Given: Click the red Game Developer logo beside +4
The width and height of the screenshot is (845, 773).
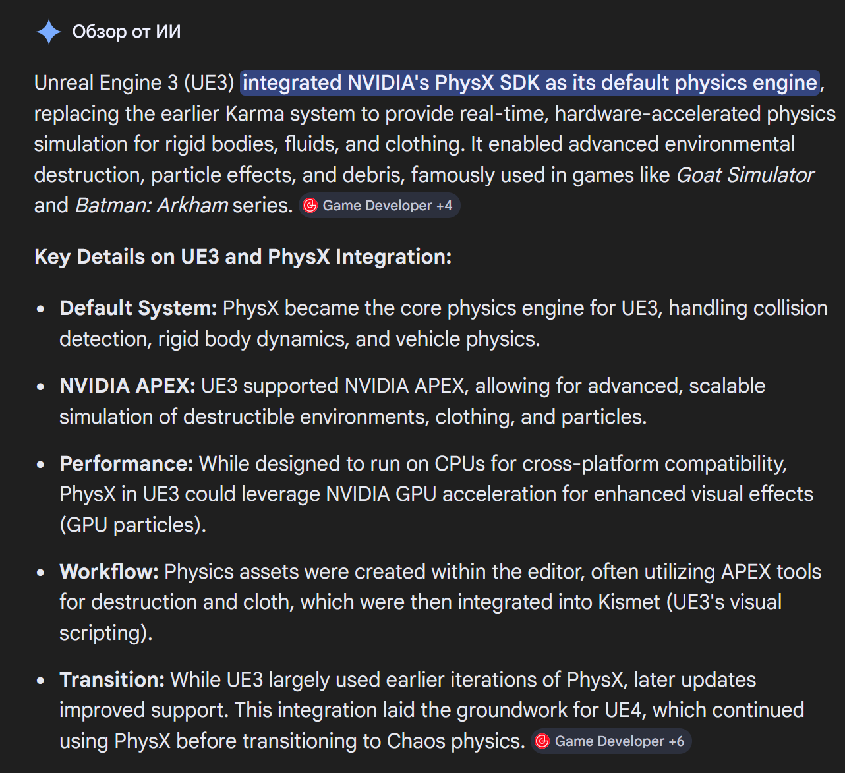Looking at the screenshot, I should click(310, 206).
